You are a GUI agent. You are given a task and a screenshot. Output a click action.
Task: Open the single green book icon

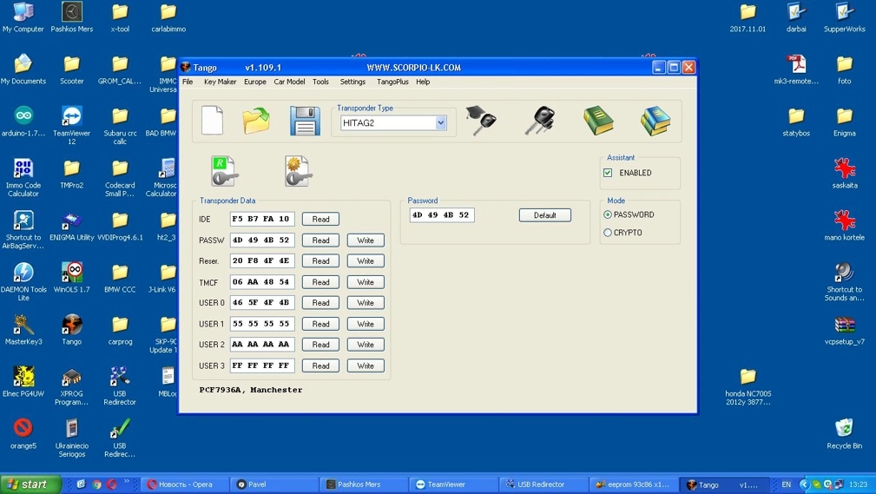click(x=598, y=121)
